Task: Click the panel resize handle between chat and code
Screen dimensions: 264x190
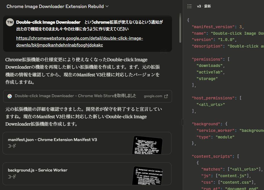Action: (183, 122)
